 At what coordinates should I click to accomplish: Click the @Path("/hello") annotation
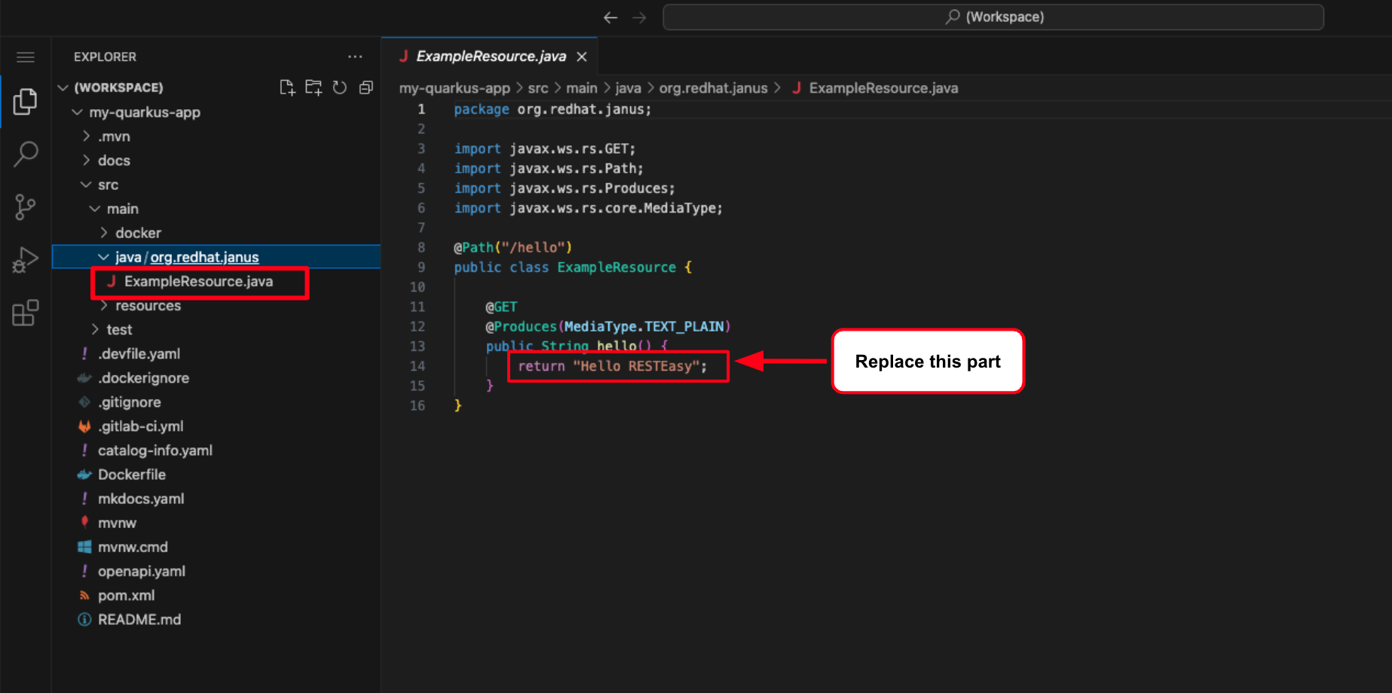pos(512,247)
